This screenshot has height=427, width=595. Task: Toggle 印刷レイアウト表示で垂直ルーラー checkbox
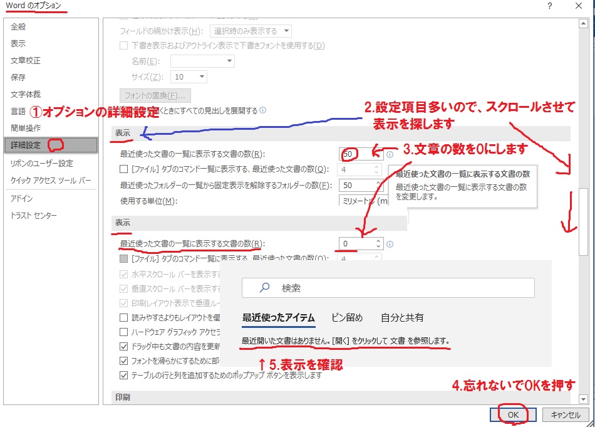[124, 303]
